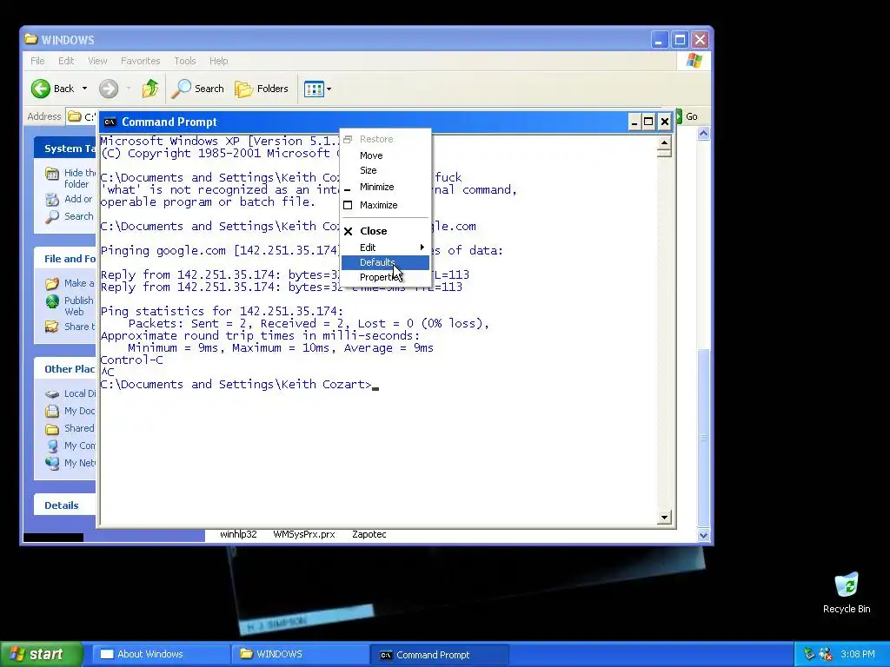Select Defaults in the Command Prompt menu
The height and width of the screenshot is (667, 890).
[385, 262]
